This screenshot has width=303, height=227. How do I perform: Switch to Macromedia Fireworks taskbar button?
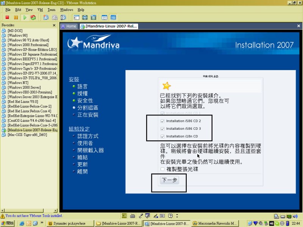coord(216,223)
